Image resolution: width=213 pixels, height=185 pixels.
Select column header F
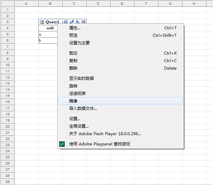(146, 4)
